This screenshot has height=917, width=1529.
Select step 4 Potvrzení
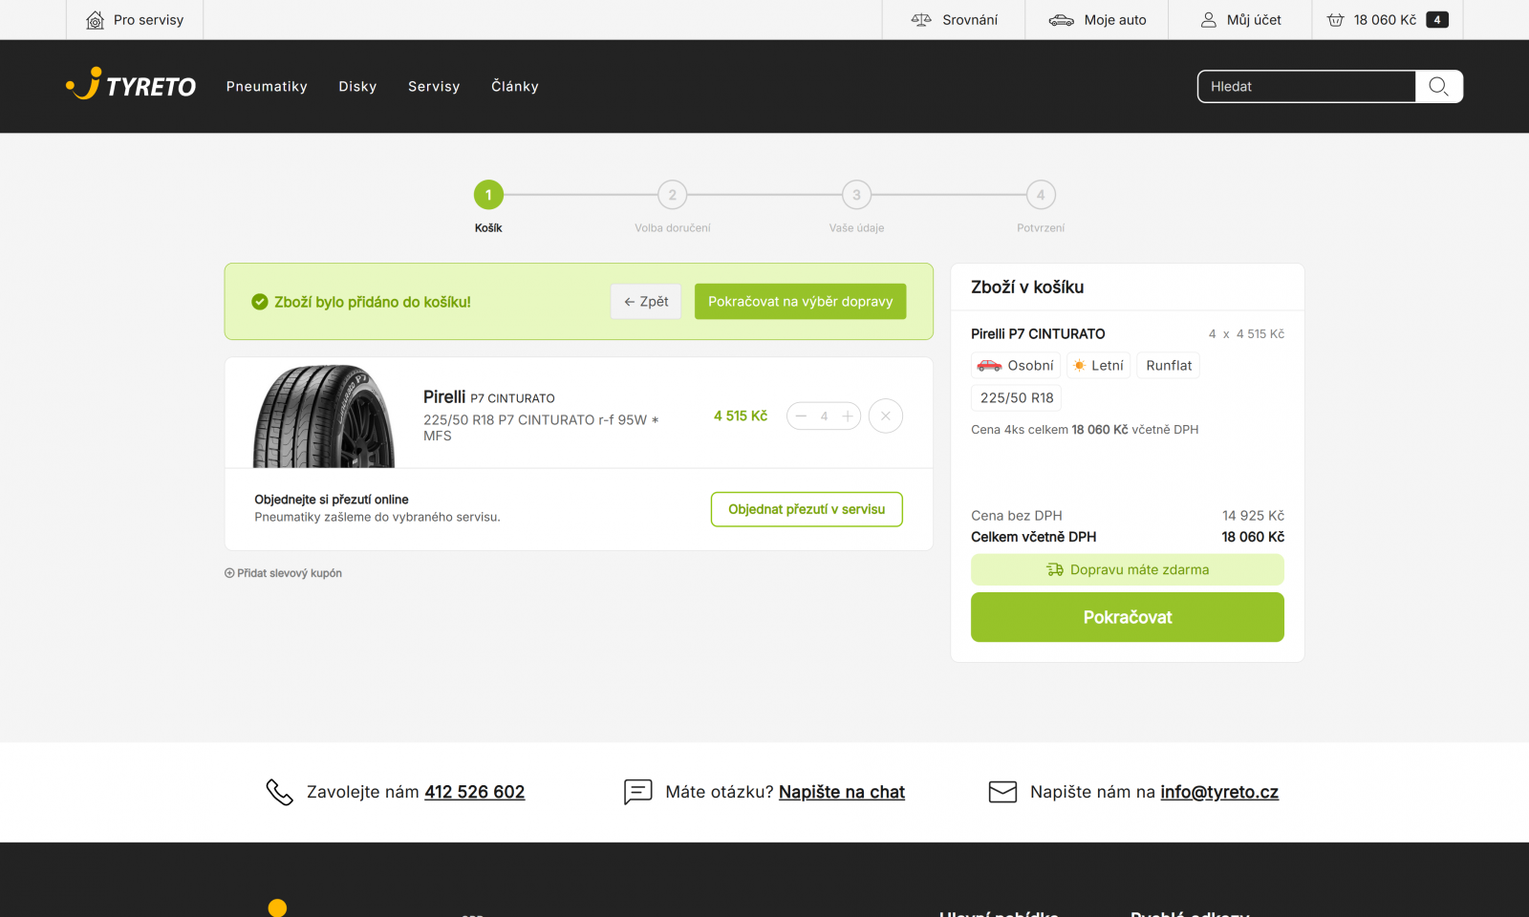click(1041, 195)
